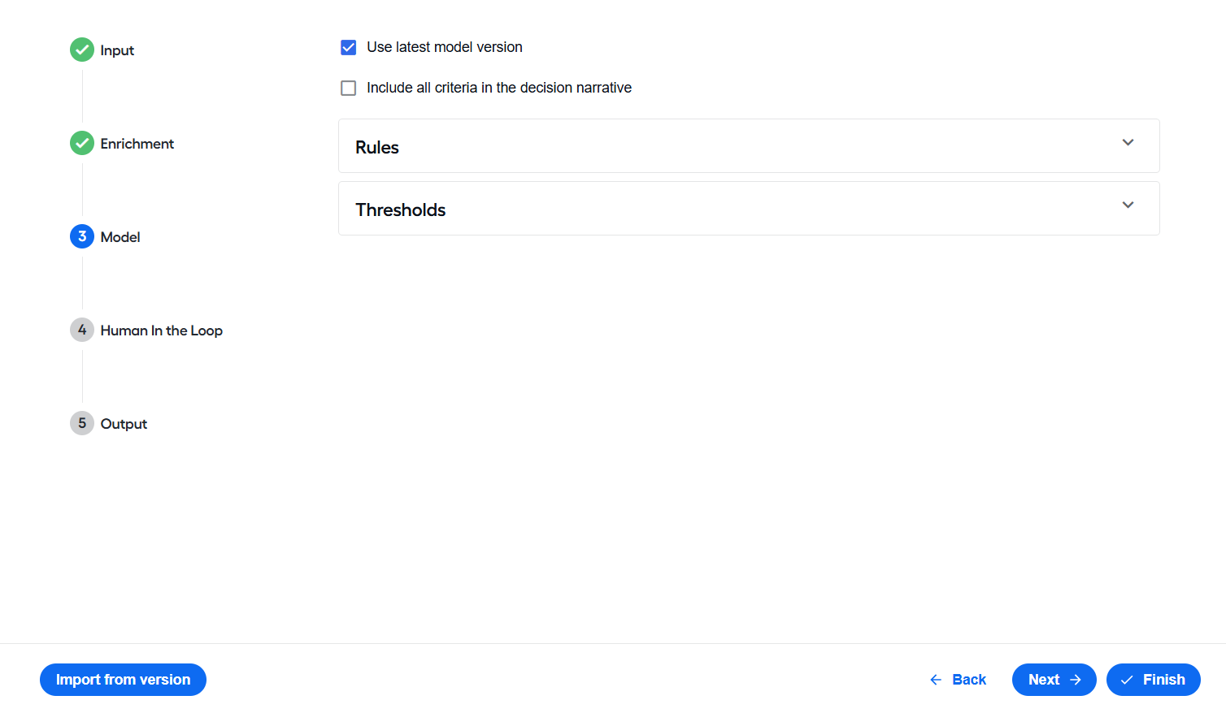Enable Include all criteria in decision narrative

(x=349, y=88)
